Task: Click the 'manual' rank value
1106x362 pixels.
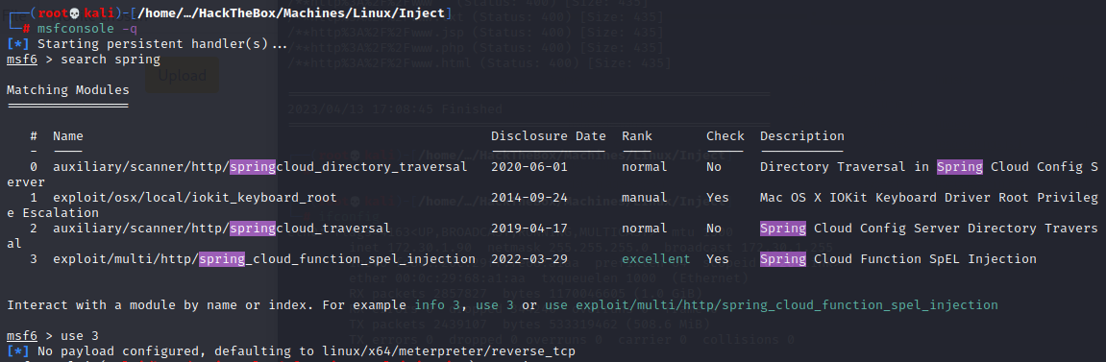Action: point(644,198)
